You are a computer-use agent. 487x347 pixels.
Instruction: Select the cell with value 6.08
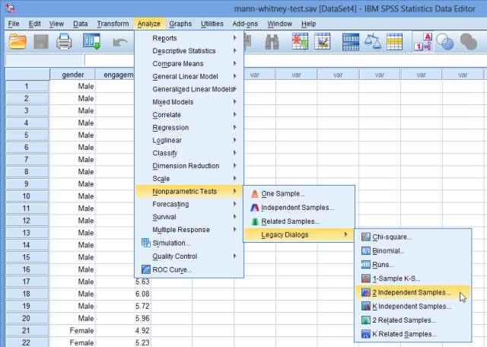click(x=123, y=294)
